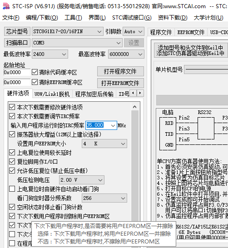228x248 pixels.
Task: Click the disabled 设置 button
Action: pyautogui.click(x=134, y=43)
